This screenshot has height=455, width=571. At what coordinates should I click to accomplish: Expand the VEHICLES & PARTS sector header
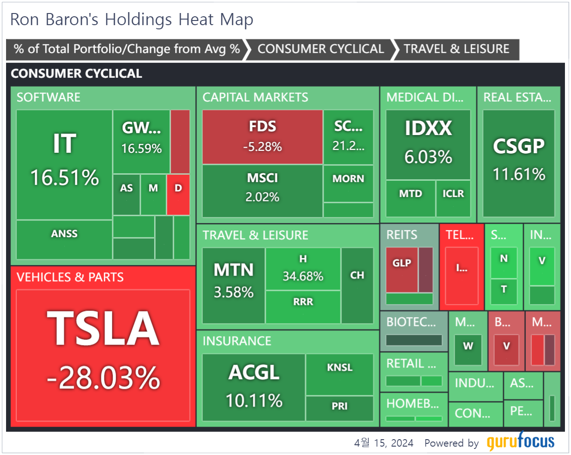click(70, 278)
